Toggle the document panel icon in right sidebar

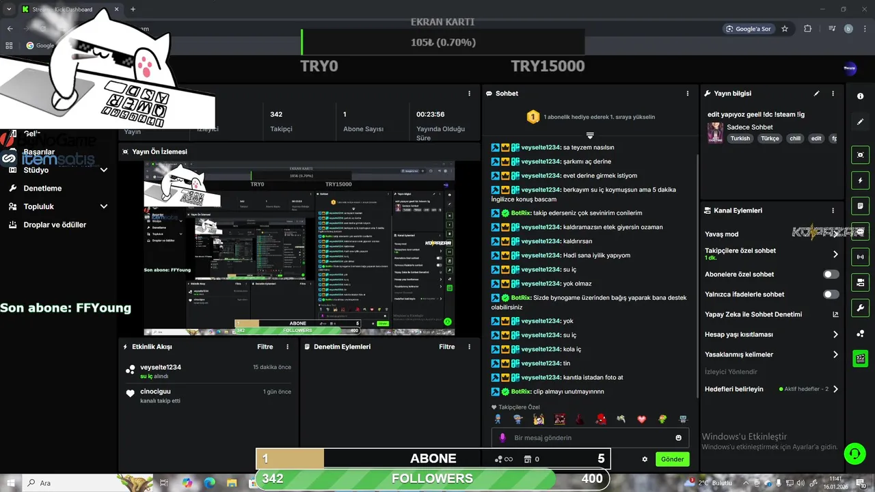point(860,206)
